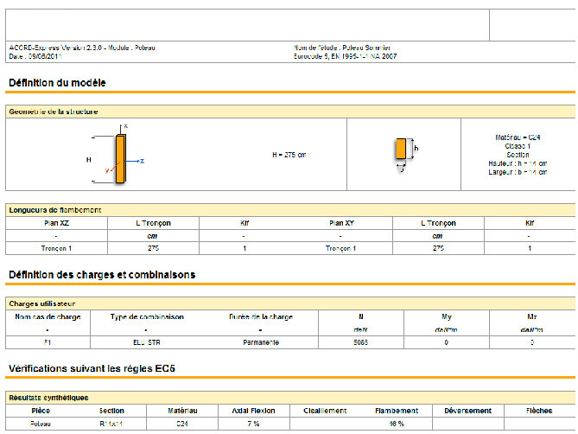This screenshot has height=434, width=578.
Task: Click the 'Permanente' duration cell
Action: [261, 342]
